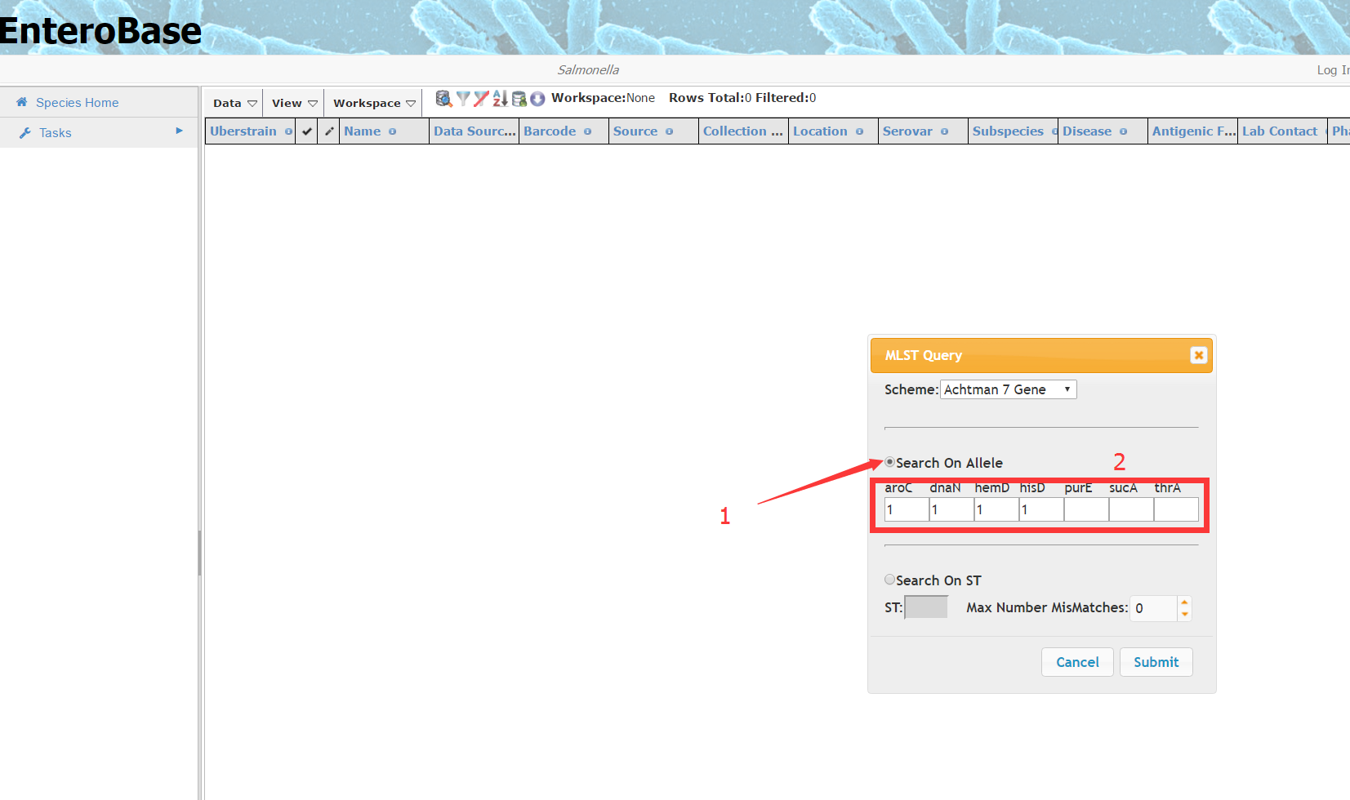Click the hisD allele input field
The height and width of the screenshot is (800, 1350).
tap(1041, 509)
